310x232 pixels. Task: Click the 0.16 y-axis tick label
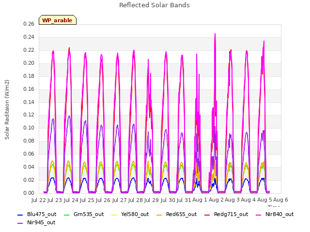click(x=29, y=89)
